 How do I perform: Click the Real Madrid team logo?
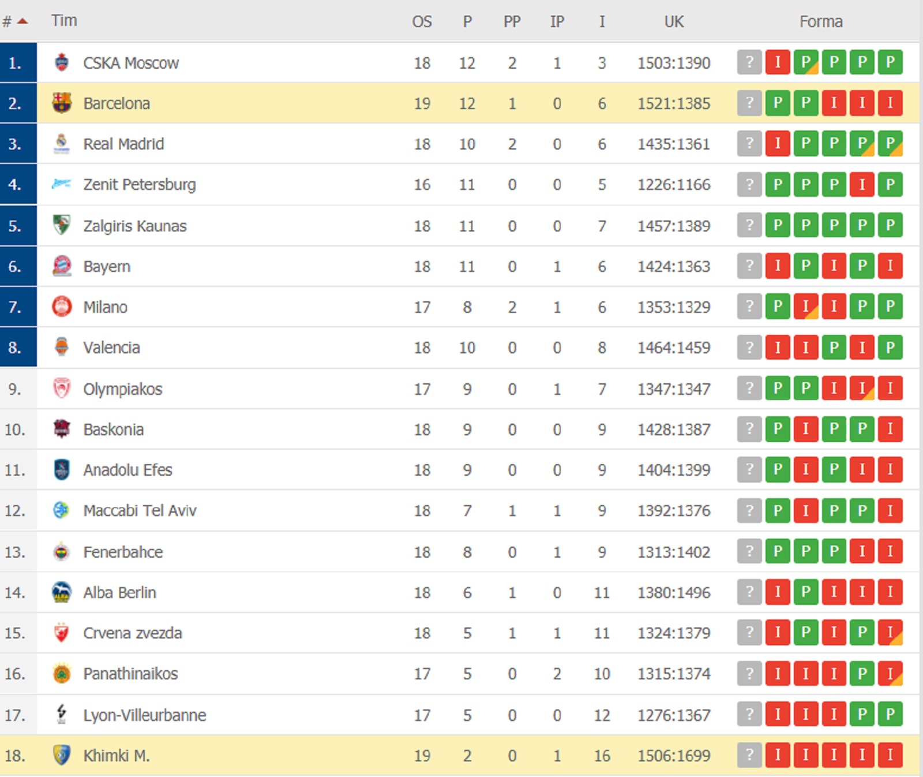(62, 144)
